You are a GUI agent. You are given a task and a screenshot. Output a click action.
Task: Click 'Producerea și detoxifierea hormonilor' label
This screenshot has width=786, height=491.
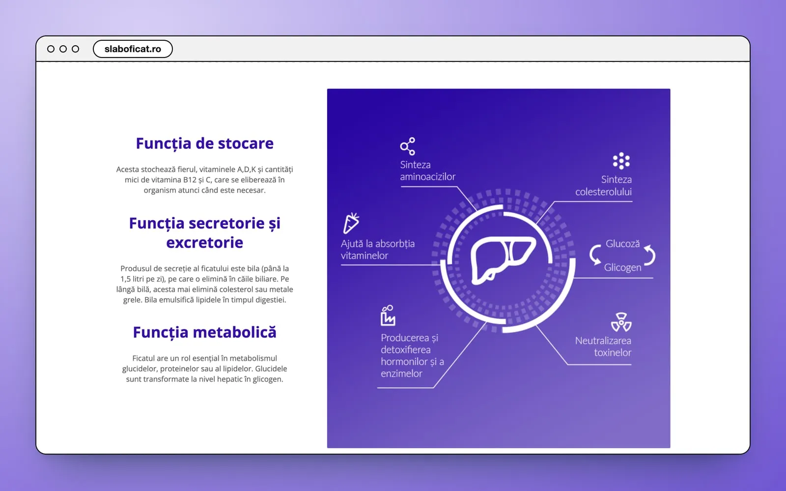coord(412,356)
